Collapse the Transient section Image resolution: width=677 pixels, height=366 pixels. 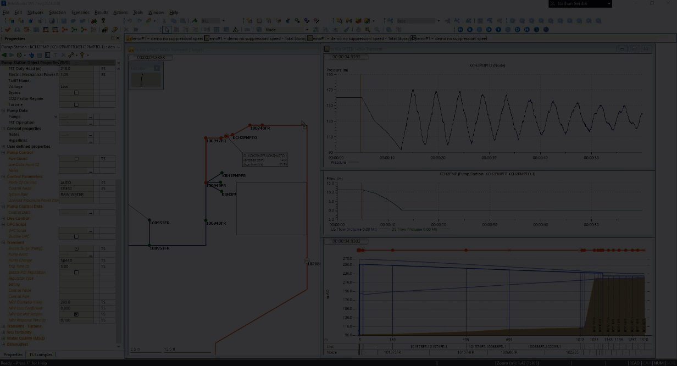[x=3, y=242]
